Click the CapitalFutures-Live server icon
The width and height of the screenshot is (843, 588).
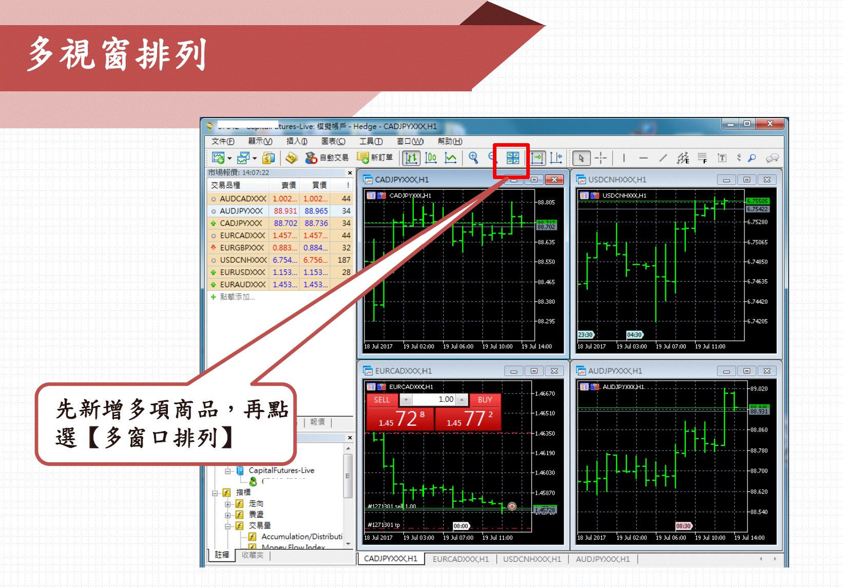coord(240,471)
